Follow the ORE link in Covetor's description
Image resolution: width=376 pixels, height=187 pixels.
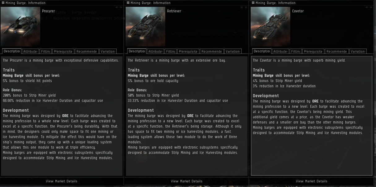[315, 101]
